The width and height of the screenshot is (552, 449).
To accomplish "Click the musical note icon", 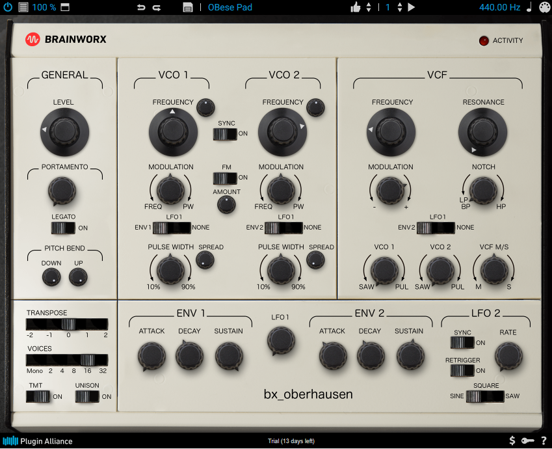I will pos(529,7).
